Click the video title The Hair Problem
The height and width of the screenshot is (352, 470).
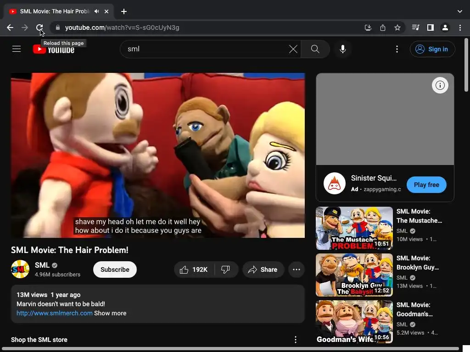click(70, 250)
